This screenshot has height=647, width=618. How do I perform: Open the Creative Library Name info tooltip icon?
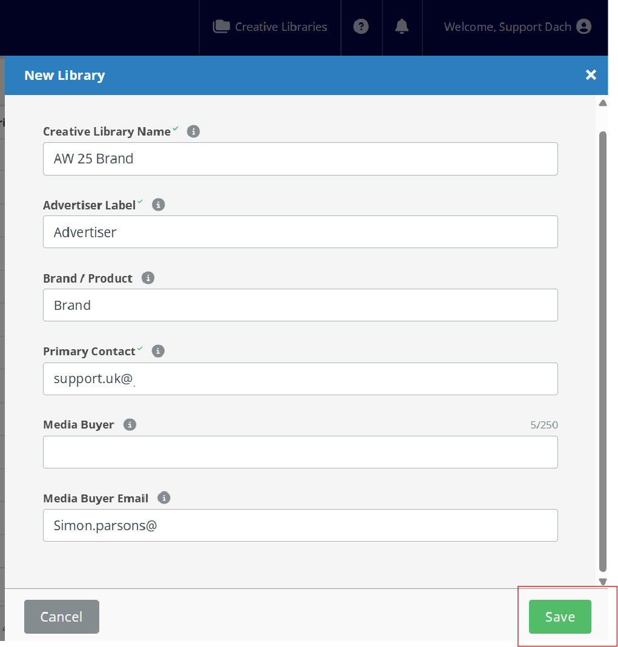tap(193, 131)
